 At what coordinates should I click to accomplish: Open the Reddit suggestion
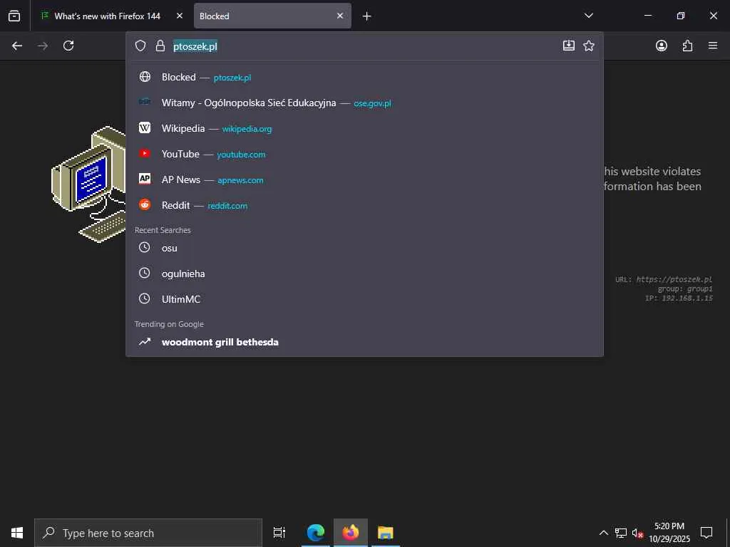364,205
